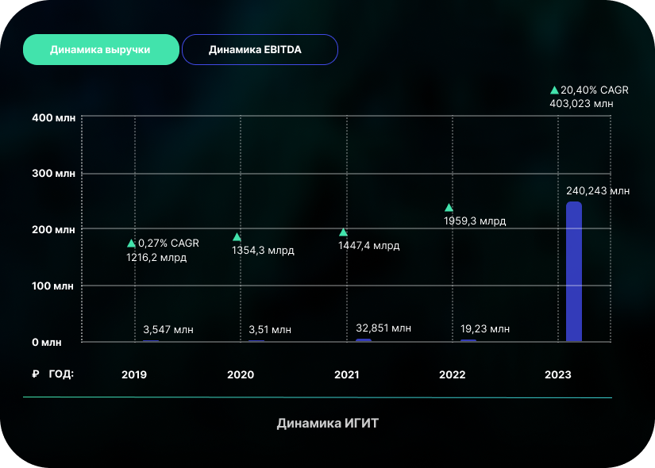The image size is (655, 468).
Task: Select the small 2022 bar
Action: [468, 339]
